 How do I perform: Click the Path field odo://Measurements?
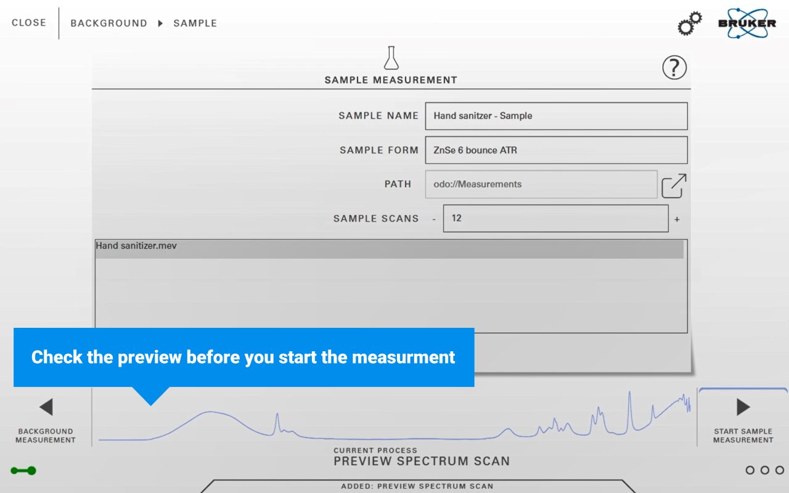click(541, 184)
